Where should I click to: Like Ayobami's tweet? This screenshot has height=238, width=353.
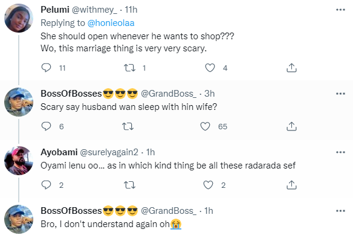coord(208,185)
